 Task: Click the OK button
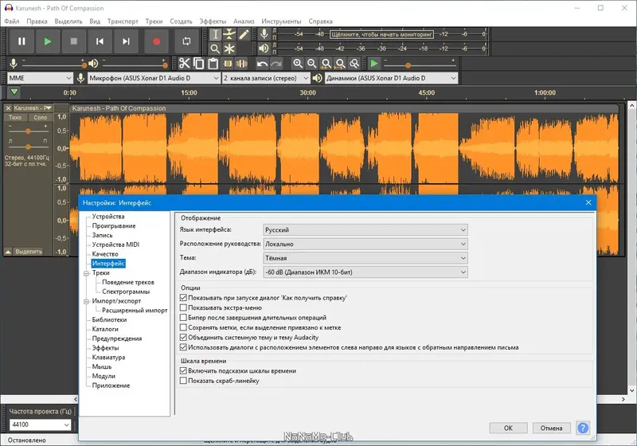point(508,428)
